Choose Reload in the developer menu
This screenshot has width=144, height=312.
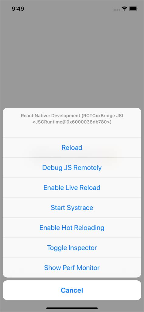pos(72,148)
